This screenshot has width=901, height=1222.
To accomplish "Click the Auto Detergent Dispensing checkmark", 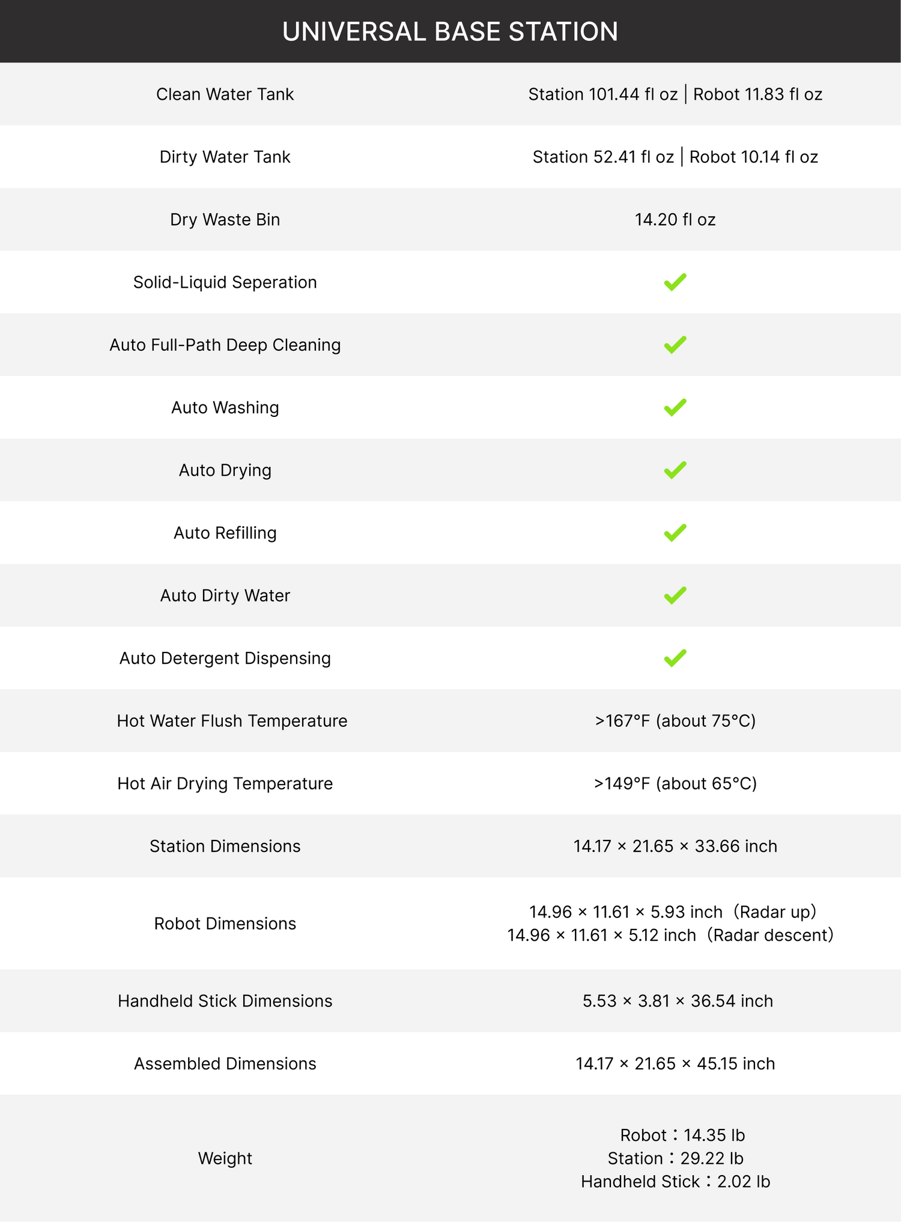I will pyautogui.click(x=675, y=658).
